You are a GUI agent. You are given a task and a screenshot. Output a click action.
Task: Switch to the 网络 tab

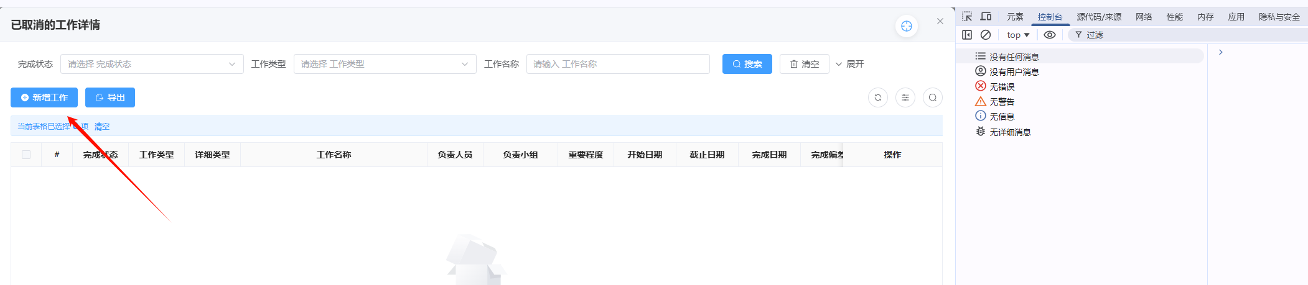(x=1143, y=17)
